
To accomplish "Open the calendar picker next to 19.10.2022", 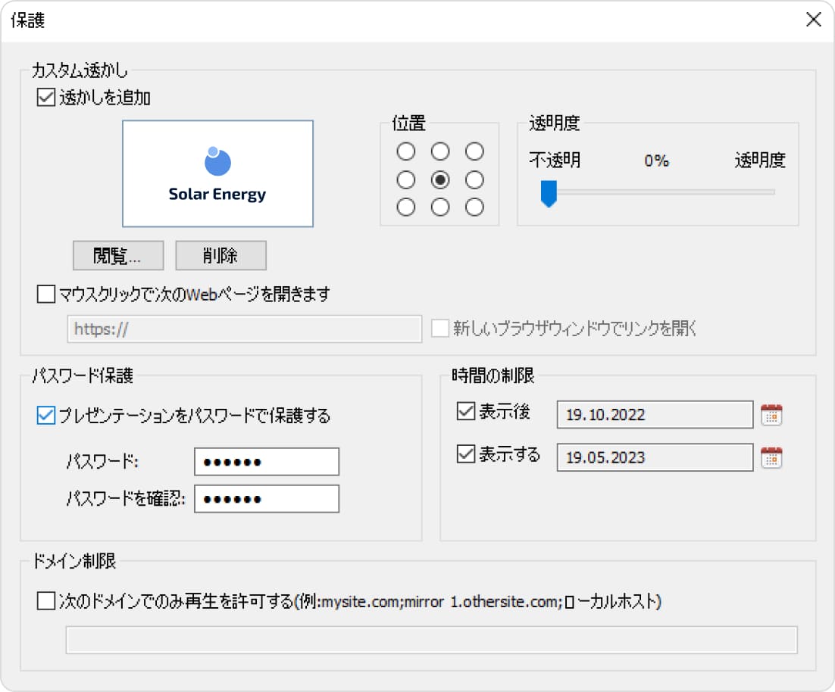I will 771,414.
